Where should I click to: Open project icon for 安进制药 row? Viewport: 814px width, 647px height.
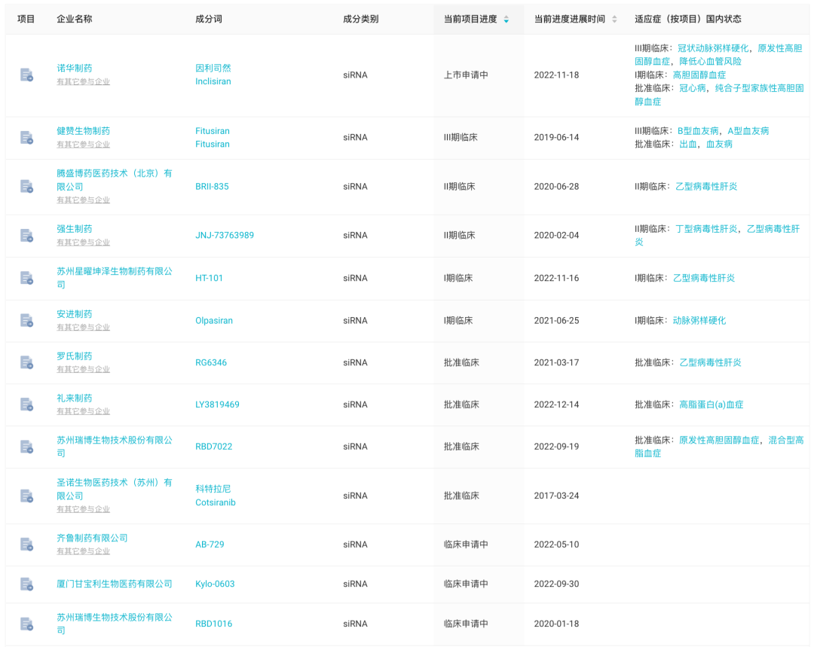[26, 320]
